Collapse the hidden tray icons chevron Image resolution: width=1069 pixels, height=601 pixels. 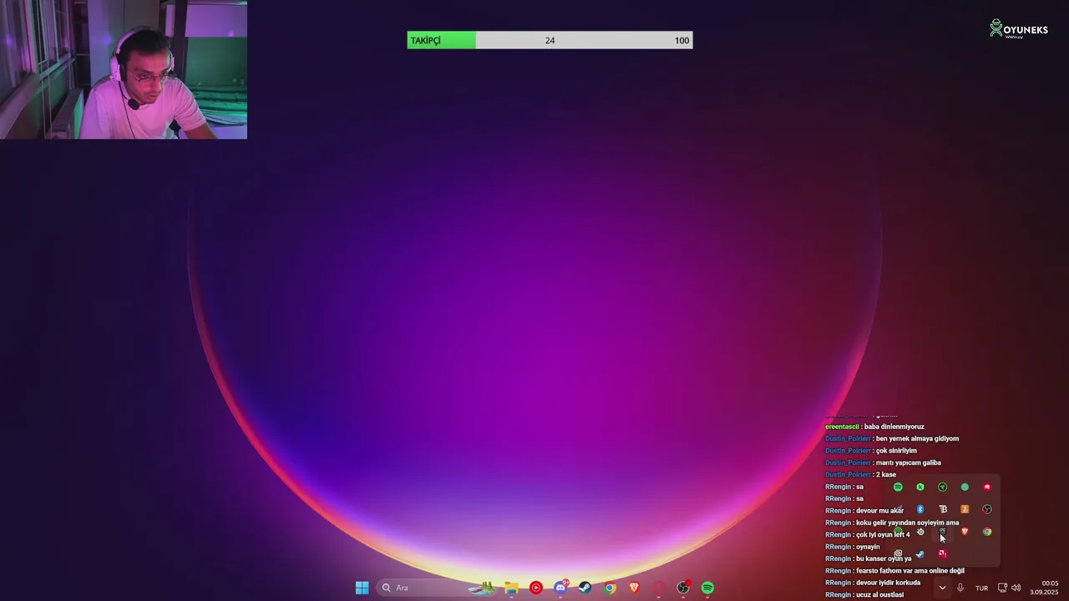tap(942, 588)
